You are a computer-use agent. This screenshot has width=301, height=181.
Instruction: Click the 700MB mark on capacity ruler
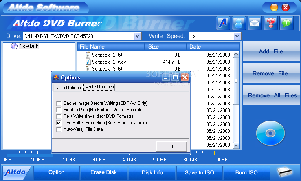point(221,159)
